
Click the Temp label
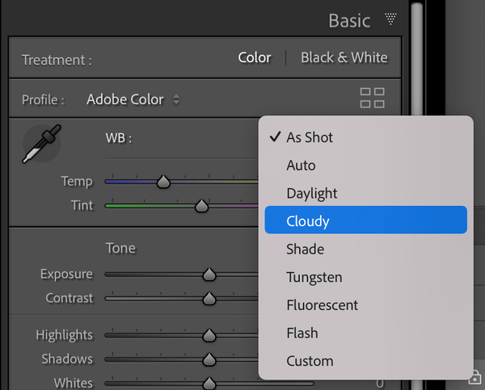[77, 182]
